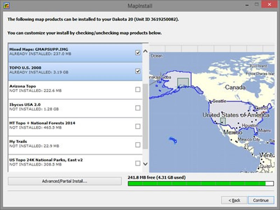Click the Arizona coverage square on map
Viewport: 280px width, 210px height.
click(223, 121)
